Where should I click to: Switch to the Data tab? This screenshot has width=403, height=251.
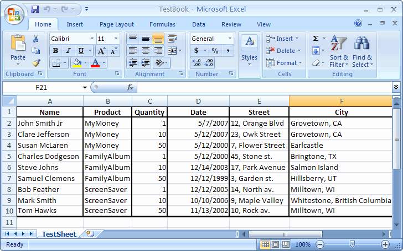[199, 24]
